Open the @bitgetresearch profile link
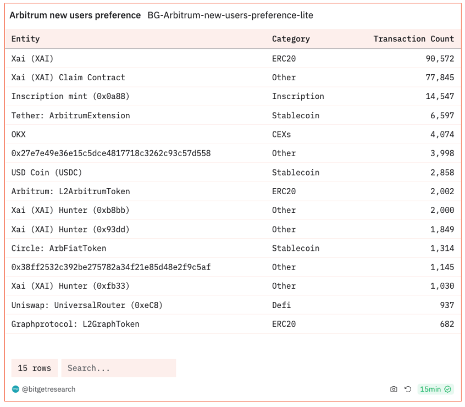465x407 pixels. [48, 389]
